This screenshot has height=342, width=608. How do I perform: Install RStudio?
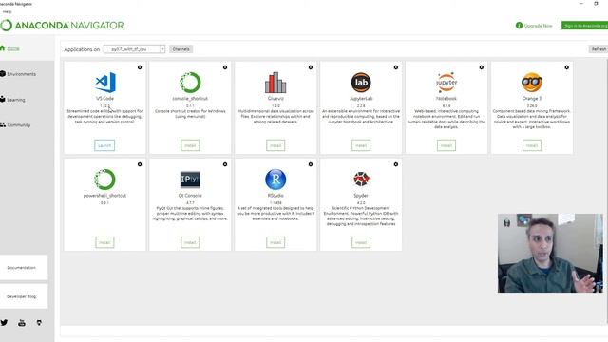click(x=275, y=242)
